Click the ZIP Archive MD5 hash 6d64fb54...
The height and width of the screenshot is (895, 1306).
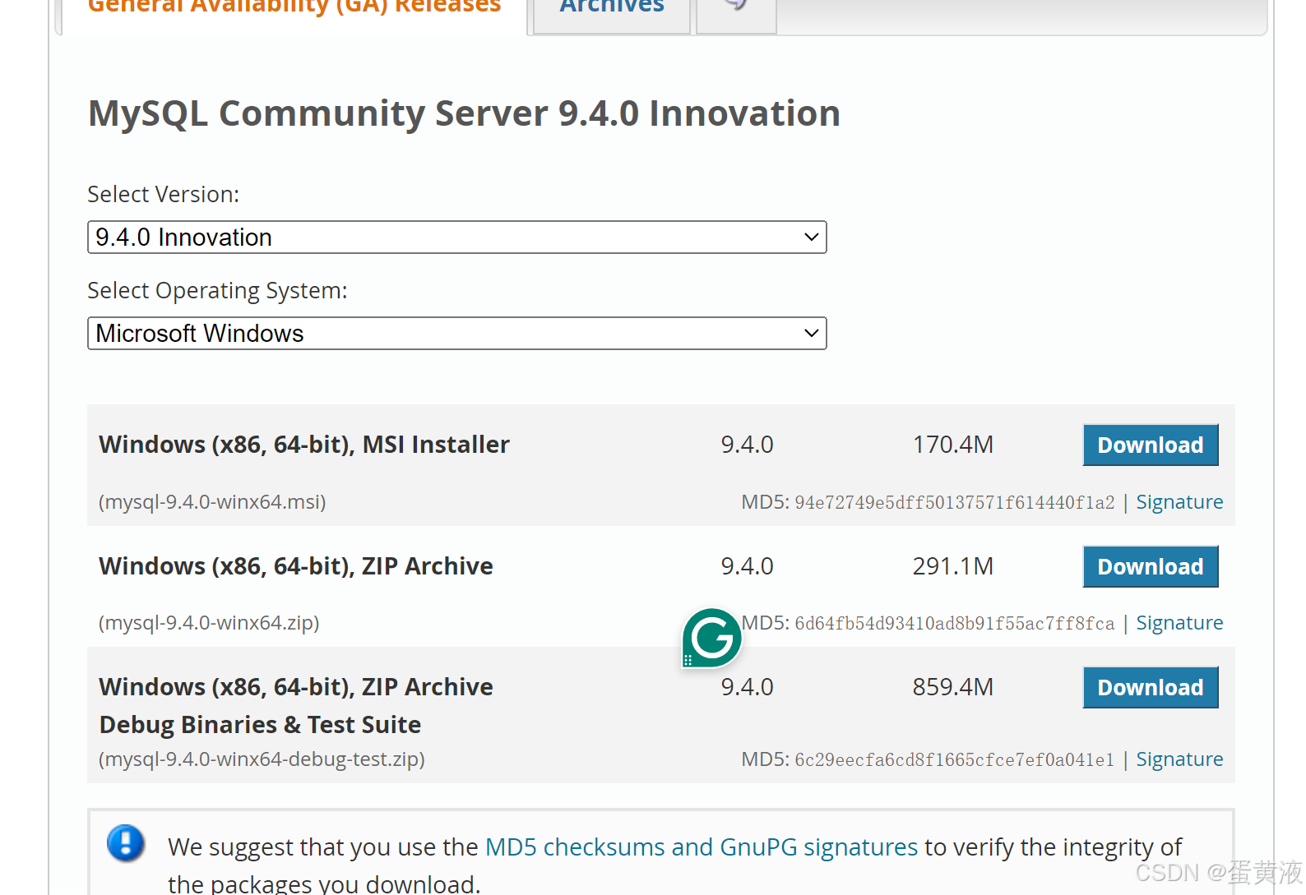(955, 624)
